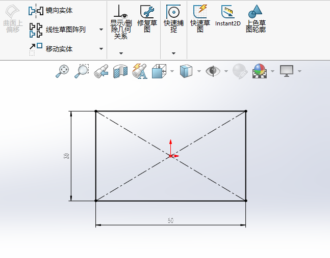330x258 pixels.
Task: Click the Previous View icon
Action: pos(101,71)
